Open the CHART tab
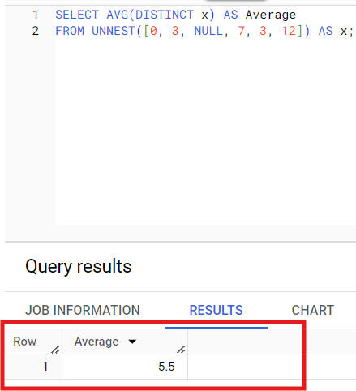The image size is (356, 391). (x=313, y=310)
